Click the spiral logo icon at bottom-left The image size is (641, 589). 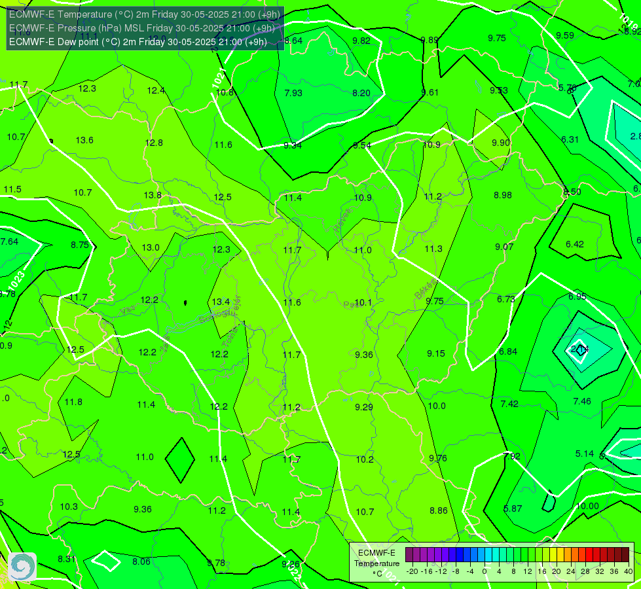pyautogui.click(x=22, y=567)
